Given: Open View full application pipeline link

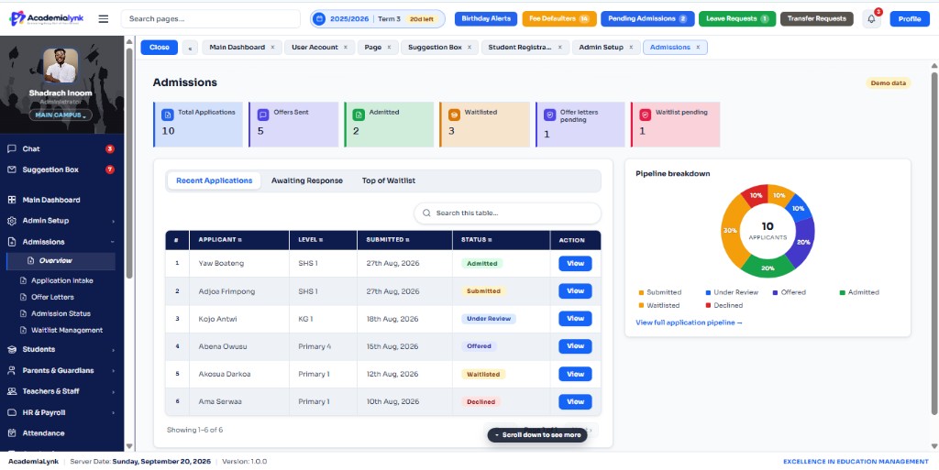Looking at the screenshot, I should click(689, 322).
